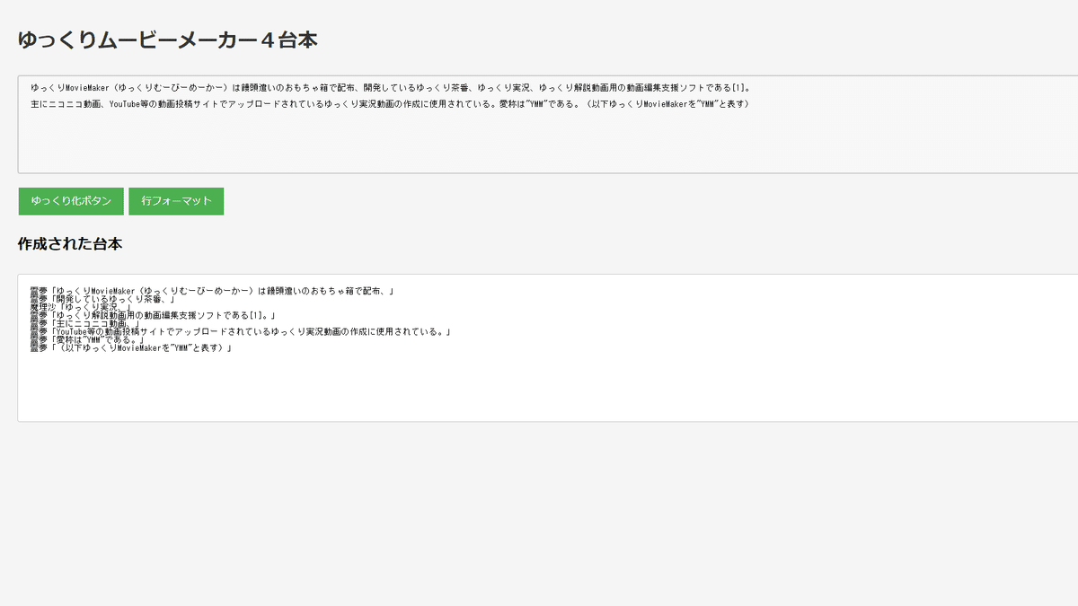Click the ゆっくり化ボタン green button

[71, 201]
